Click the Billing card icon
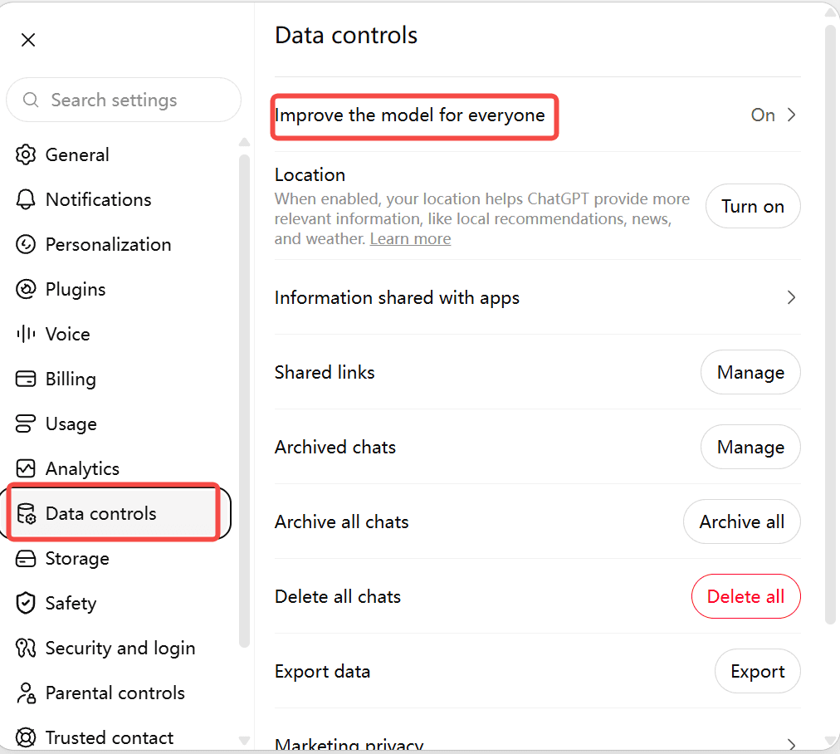Image resolution: width=840 pixels, height=754 pixels. click(26, 379)
